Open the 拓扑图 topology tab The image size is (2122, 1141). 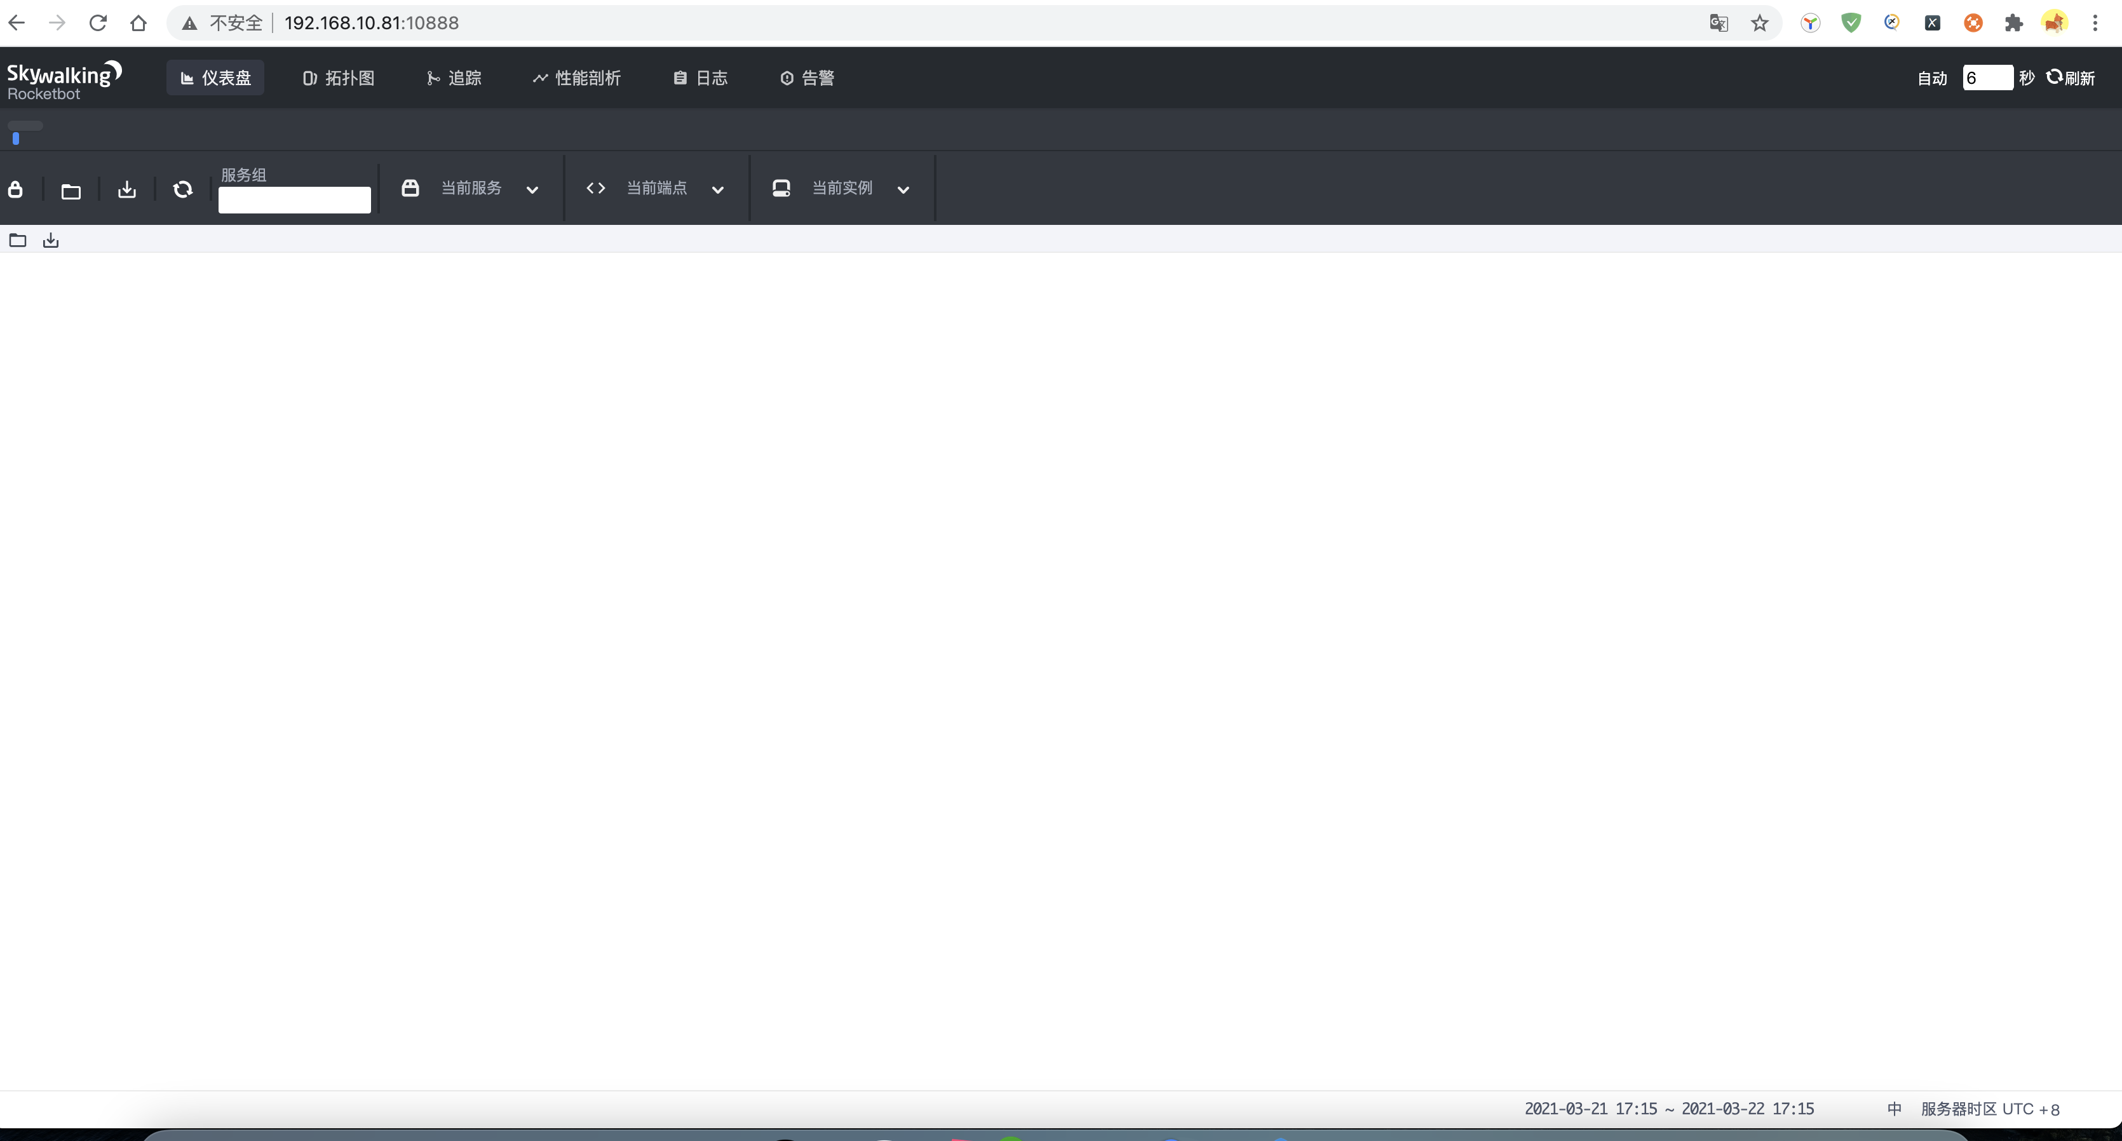point(339,78)
